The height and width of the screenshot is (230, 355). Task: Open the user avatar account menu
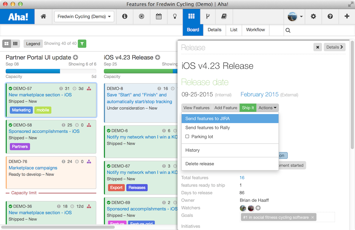pyautogui.click(x=295, y=17)
